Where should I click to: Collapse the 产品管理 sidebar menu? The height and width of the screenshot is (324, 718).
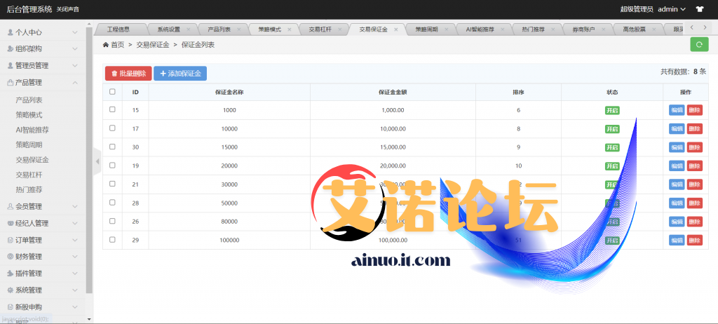[43, 83]
